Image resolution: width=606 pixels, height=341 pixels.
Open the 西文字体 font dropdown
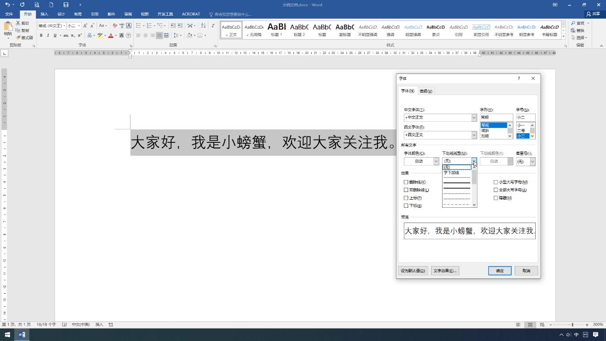(x=473, y=135)
